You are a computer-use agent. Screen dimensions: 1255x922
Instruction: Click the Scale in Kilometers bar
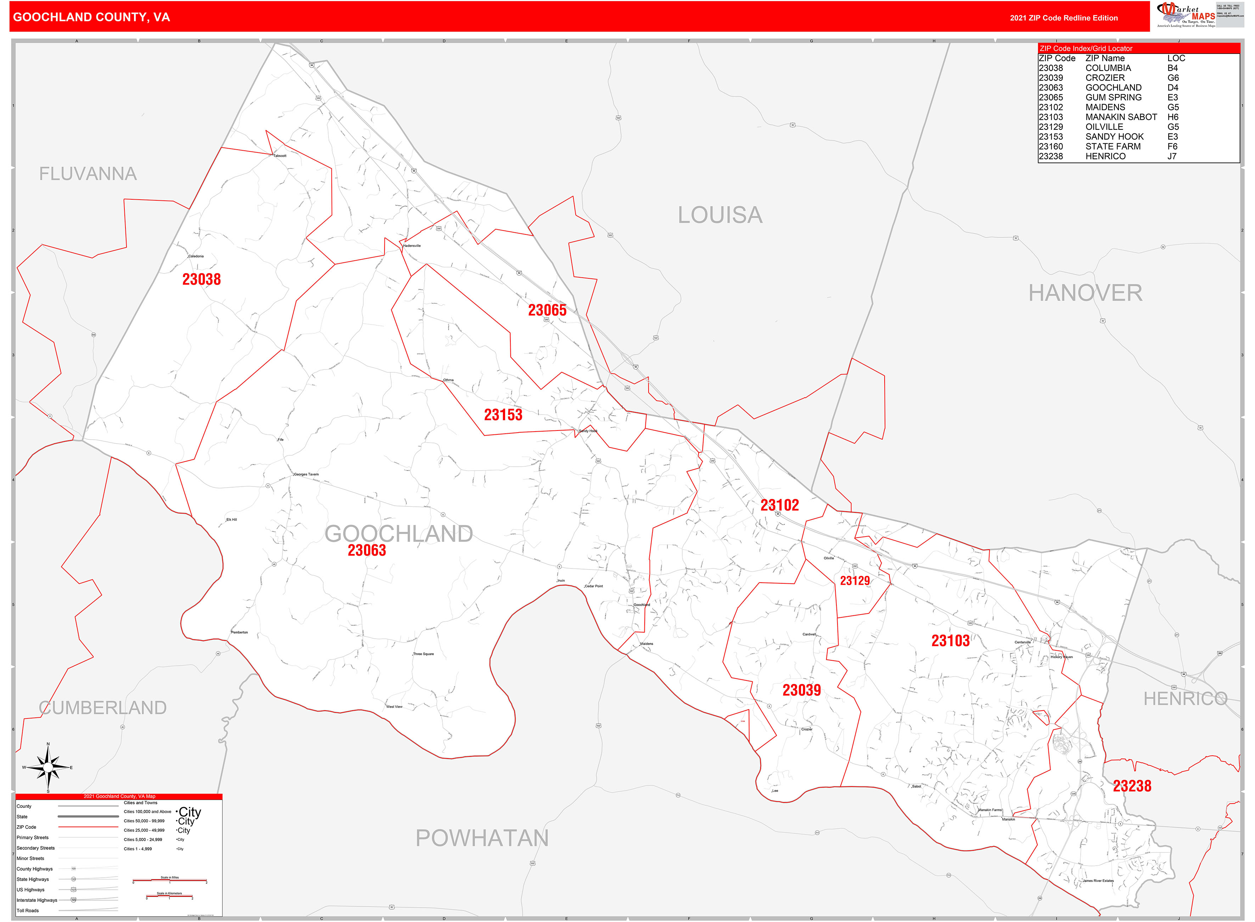tap(169, 896)
